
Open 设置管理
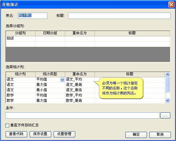coord(64,134)
